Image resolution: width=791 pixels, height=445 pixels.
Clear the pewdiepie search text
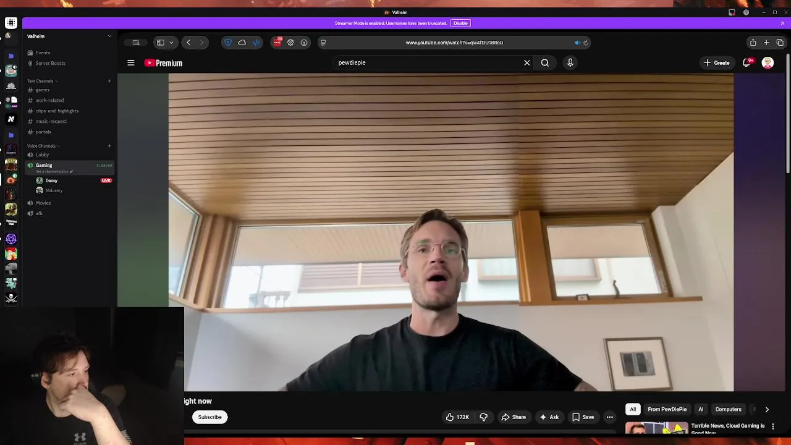pos(527,62)
